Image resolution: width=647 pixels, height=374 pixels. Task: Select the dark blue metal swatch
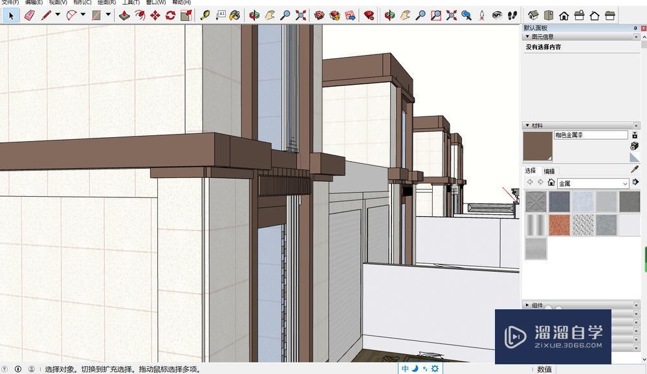[x=559, y=201]
